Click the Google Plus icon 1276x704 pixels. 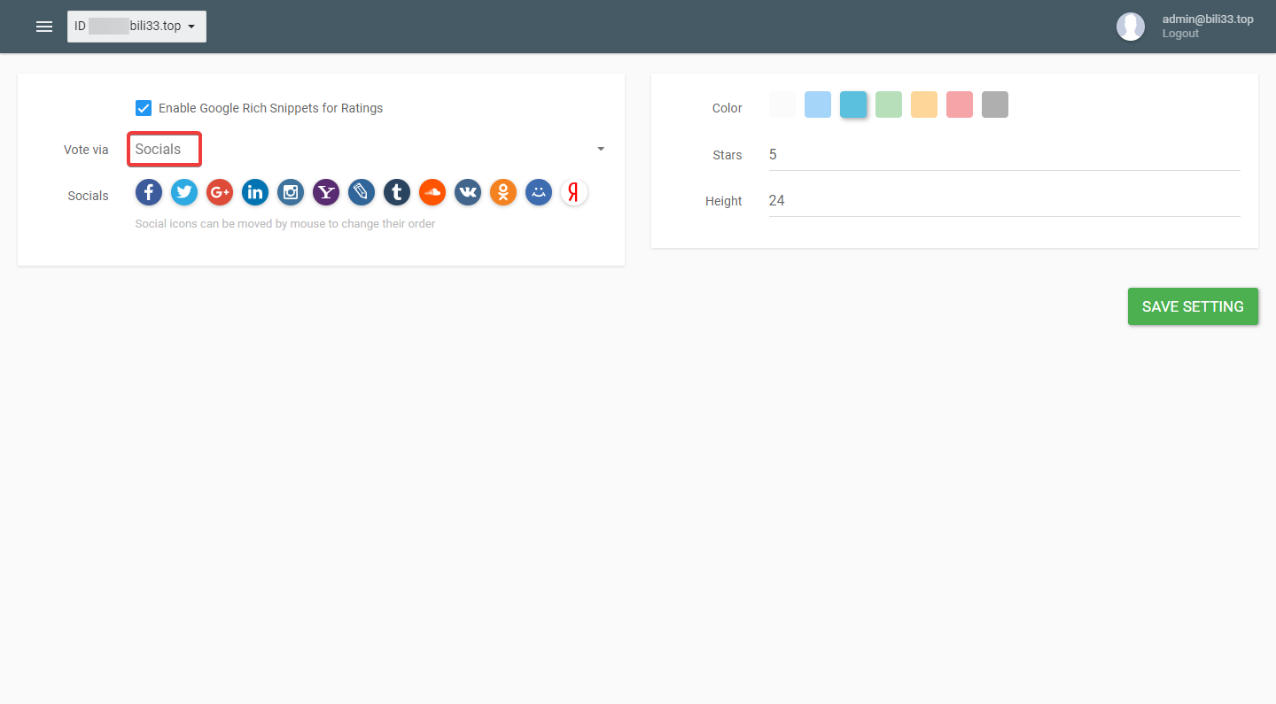[x=220, y=192]
